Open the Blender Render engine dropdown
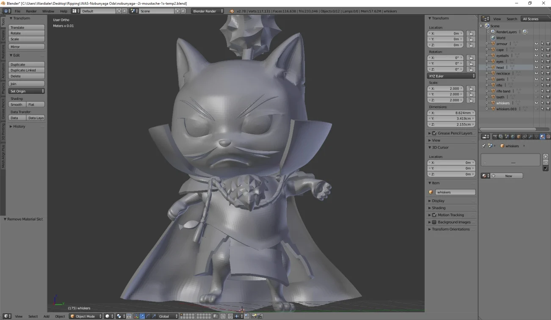The width and height of the screenshot is (551, 320). point(208,11)
